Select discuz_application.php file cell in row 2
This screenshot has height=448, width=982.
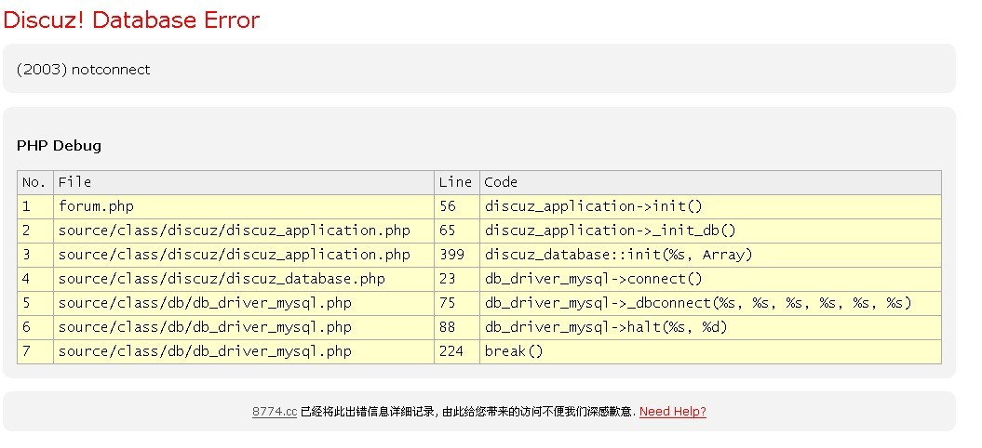(244, 231)
